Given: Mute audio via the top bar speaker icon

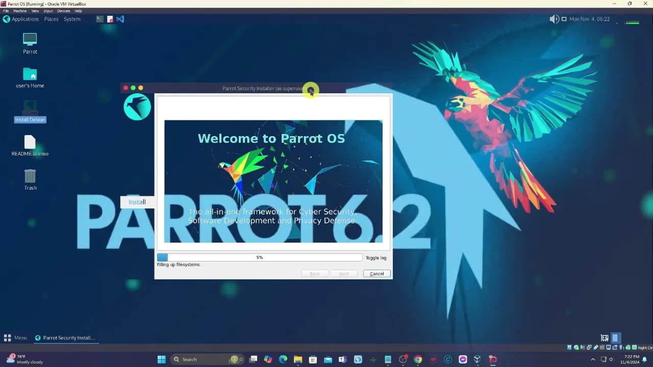Looking at the screenshot, I should coord(554,19).
